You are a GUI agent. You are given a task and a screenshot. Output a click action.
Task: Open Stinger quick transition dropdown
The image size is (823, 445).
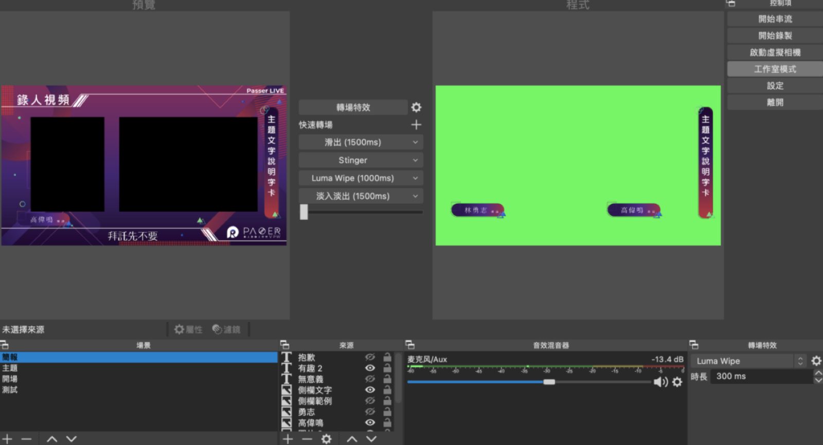pyautogui.click(x=361, y=160)
